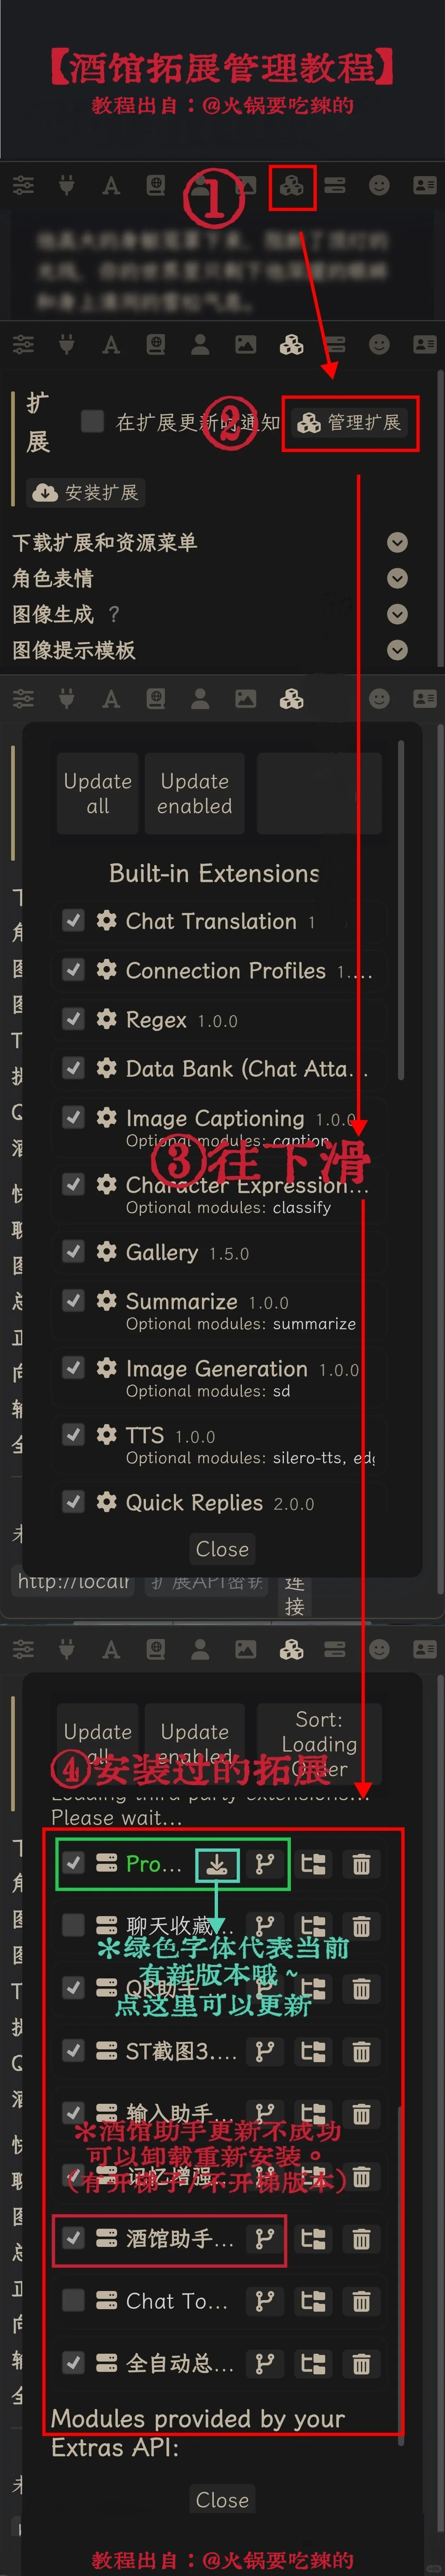Click the red-boxed Extensions cubes icon
The width and height of the screenshot is (445, 2576).
292,186
